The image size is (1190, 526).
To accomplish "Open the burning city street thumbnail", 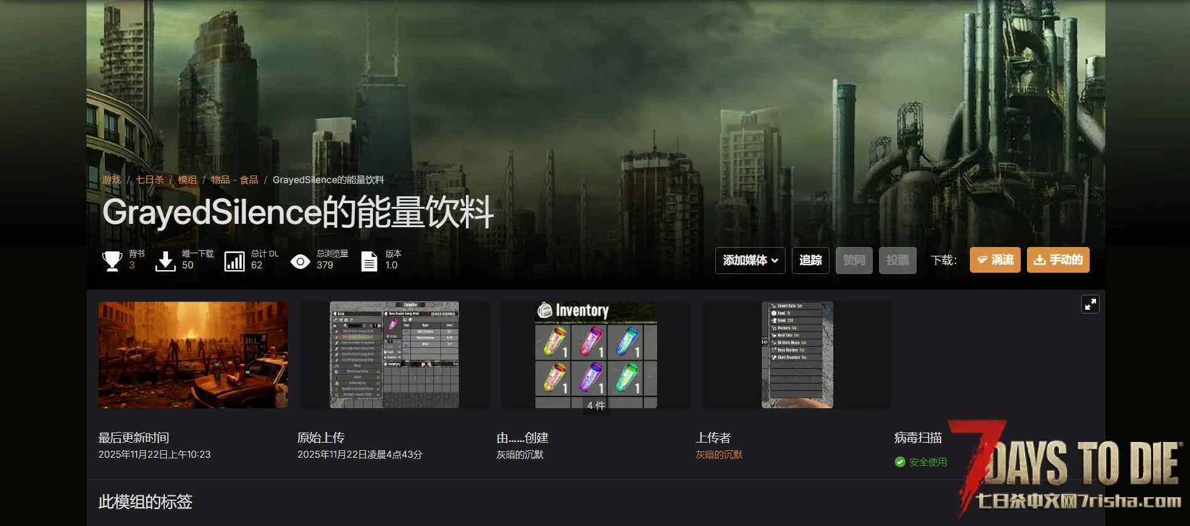I will [193, 355].
